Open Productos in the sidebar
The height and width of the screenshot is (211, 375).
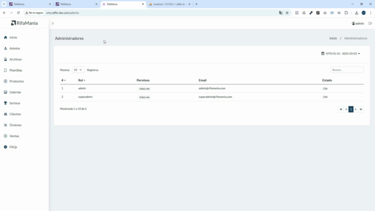pyautogui.click(x=16, y=81)
